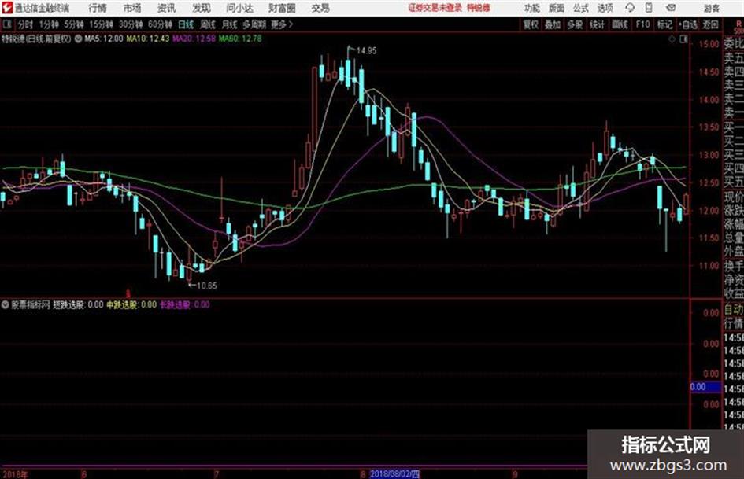Click the 标记 mark button

click(x=664, y=24)
